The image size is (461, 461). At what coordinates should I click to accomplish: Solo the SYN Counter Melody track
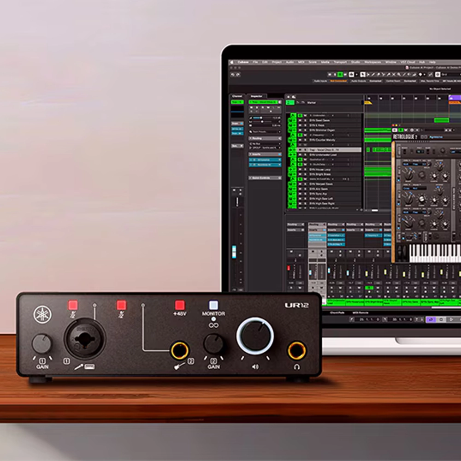coord(305,140)
